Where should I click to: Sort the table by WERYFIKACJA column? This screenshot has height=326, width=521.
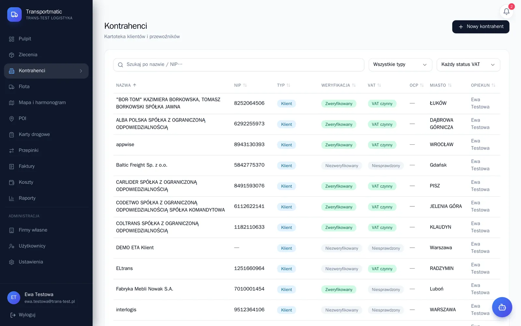pos(338,85)
